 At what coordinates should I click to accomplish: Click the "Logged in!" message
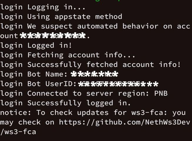49,46
